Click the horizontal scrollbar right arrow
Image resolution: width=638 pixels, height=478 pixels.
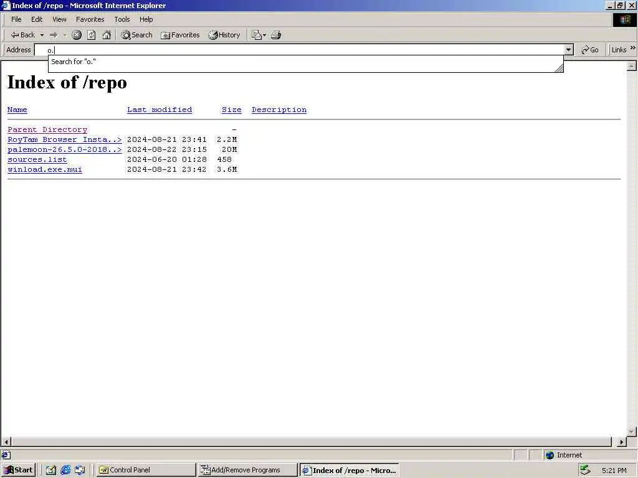(x=621, y=442)
